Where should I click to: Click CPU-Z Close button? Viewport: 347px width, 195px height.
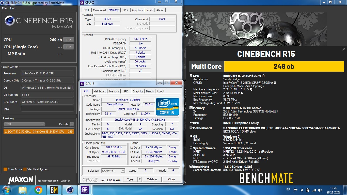[x=171, y=179]
